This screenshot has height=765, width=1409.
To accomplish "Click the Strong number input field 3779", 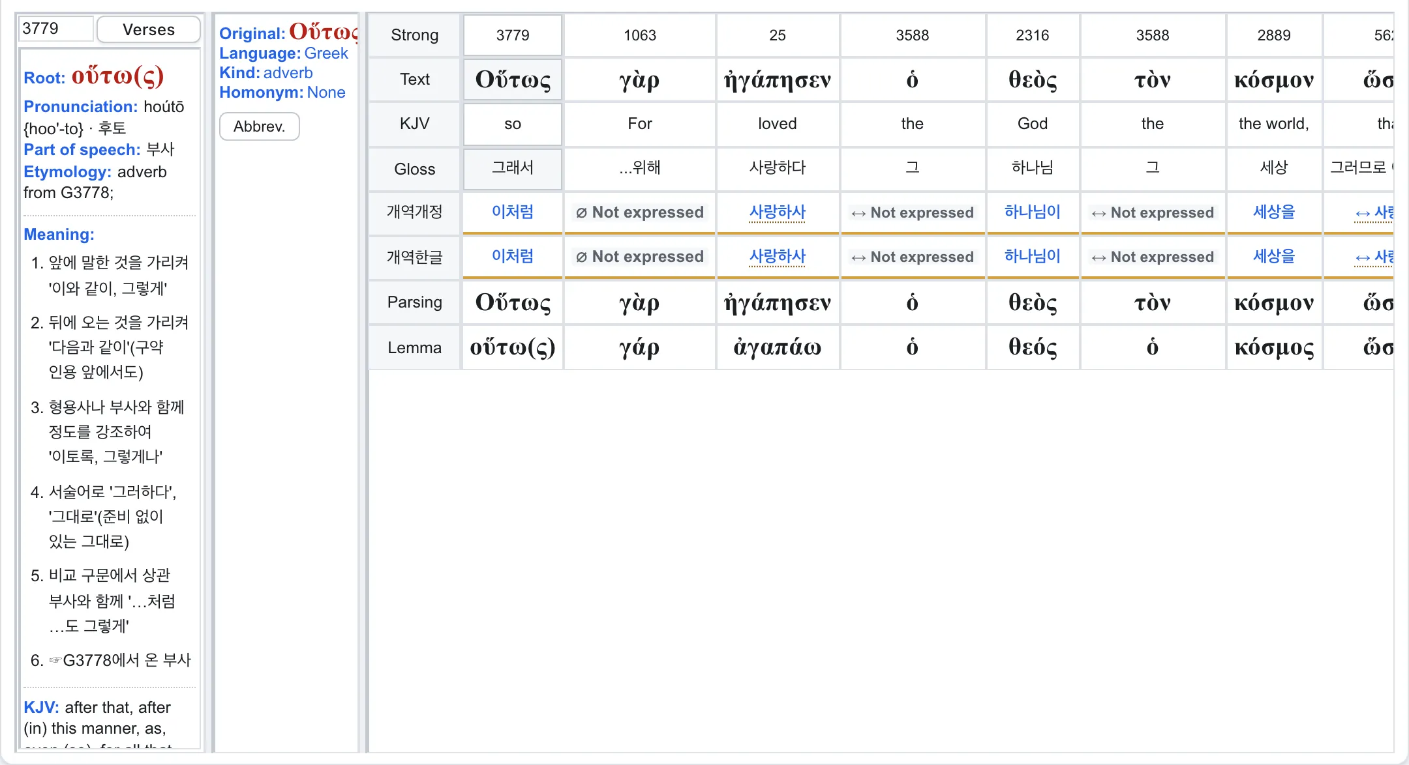I will (x=56, y=29).
